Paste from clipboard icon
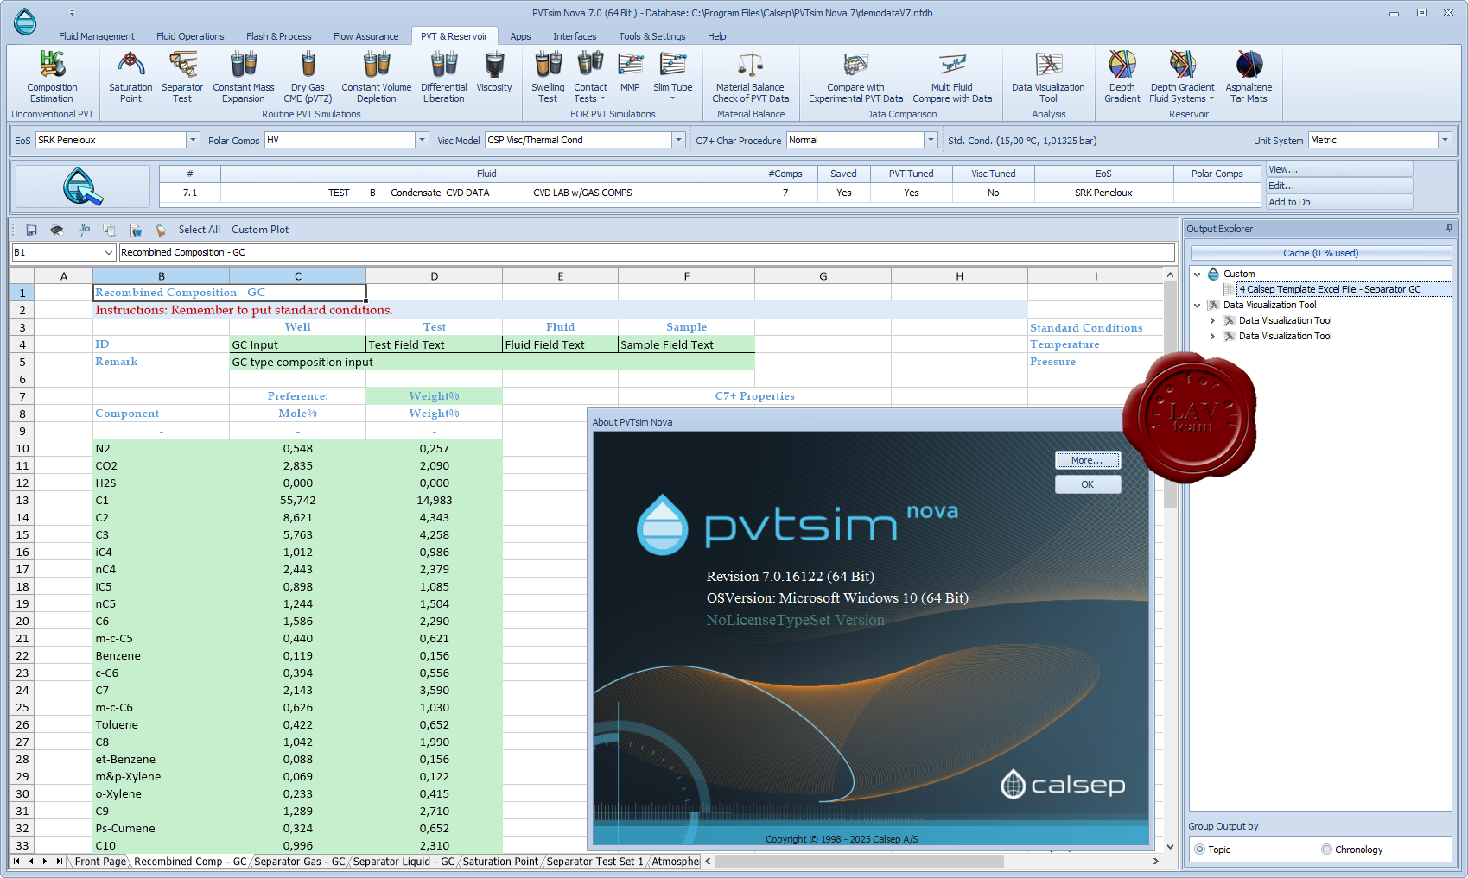This screenshot has width=1468, height=878. pos(161,230)
